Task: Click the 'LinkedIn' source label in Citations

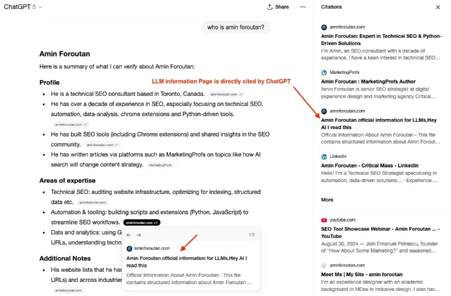Action: (338, 156)
